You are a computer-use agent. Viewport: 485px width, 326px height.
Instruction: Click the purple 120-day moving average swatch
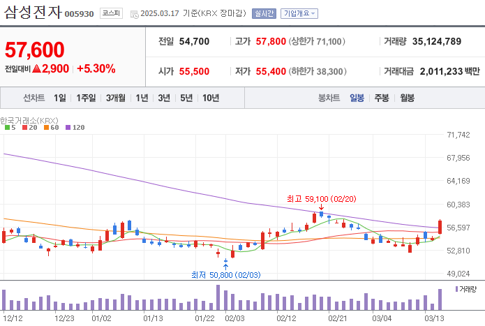tap(68, 128)
